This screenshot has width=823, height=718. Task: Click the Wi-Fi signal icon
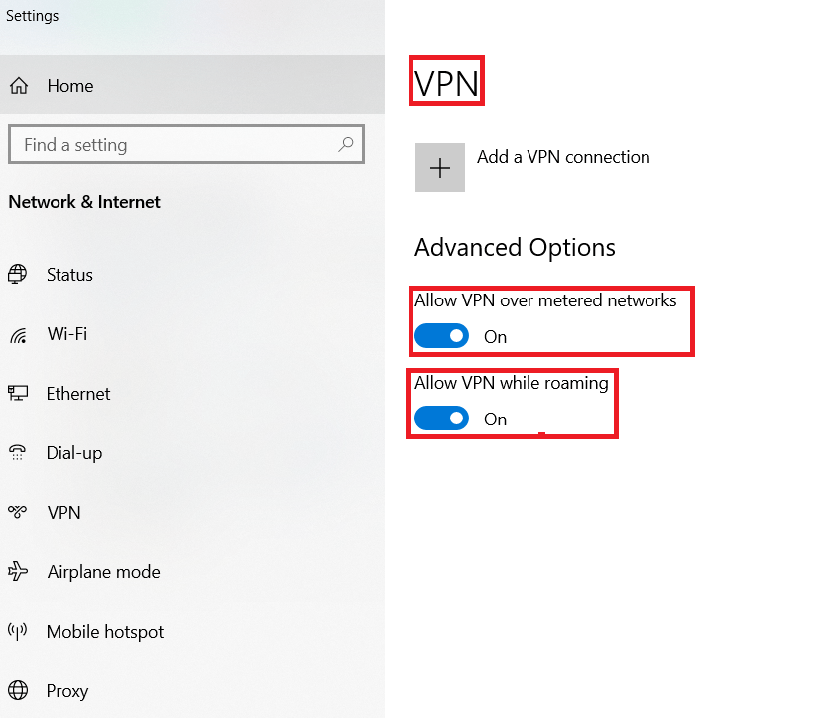click(18, 334)
